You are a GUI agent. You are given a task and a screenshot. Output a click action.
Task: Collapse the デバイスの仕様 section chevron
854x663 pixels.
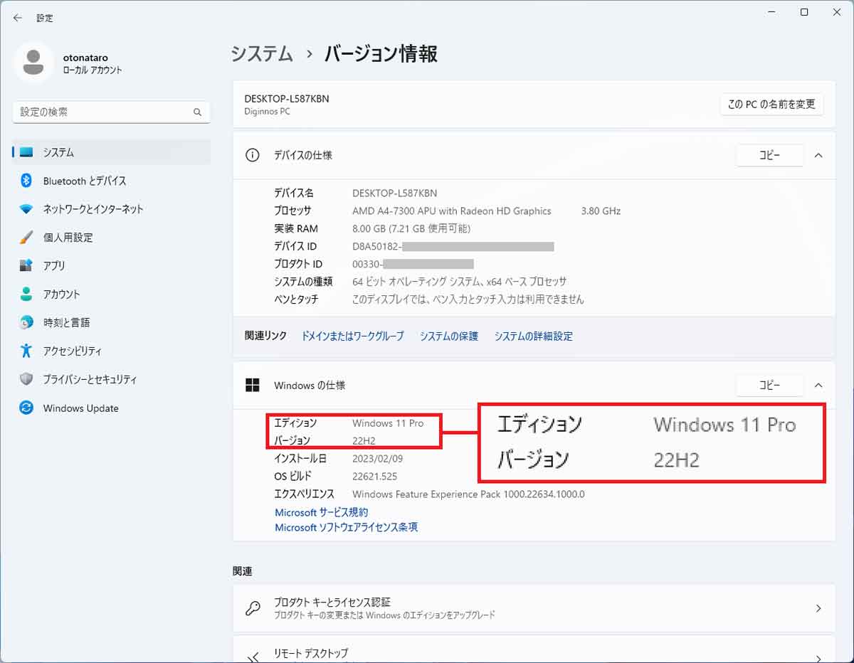pyautogui.click(x=818, y=155)
